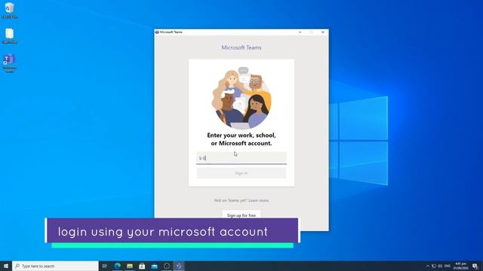Open Mail app from taskbar

point(154,266)
